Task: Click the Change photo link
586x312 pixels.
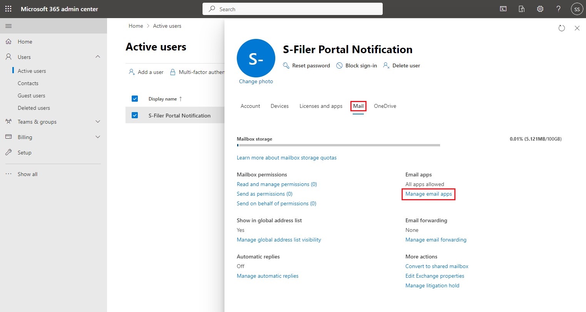Action: point(256,81)
